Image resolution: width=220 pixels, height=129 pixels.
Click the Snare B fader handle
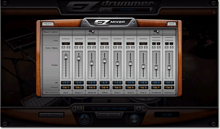pyautogui.click(x=92, y=63)
